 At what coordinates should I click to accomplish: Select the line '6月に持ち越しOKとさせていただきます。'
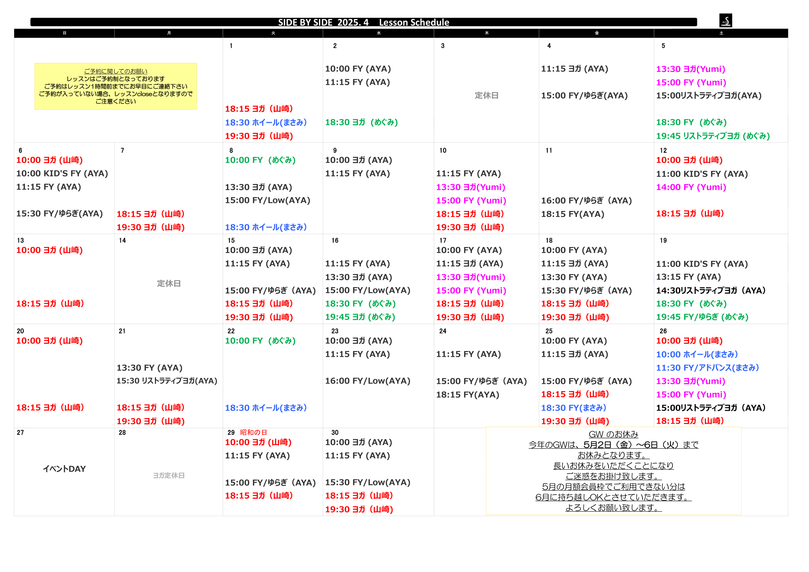pos(614,497)
